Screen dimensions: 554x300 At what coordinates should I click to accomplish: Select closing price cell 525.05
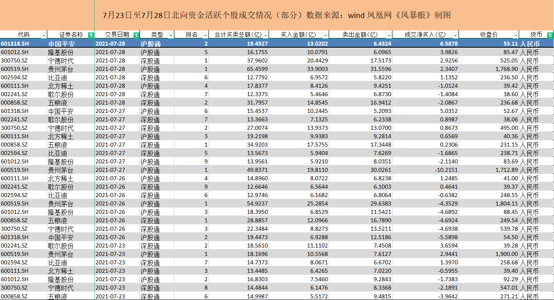[489, 60]
